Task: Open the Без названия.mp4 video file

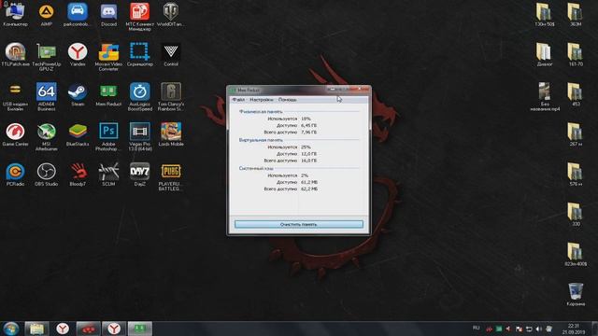Action: (545, 96)
